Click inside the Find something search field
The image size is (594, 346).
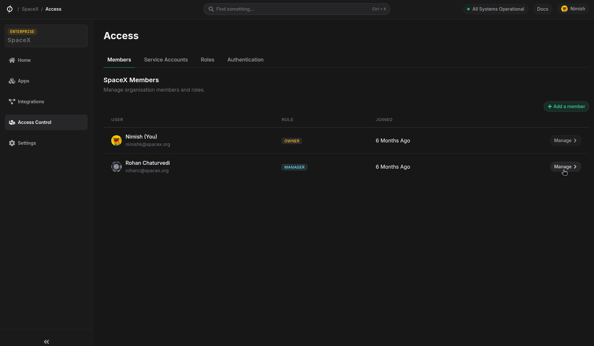[292, 9]
